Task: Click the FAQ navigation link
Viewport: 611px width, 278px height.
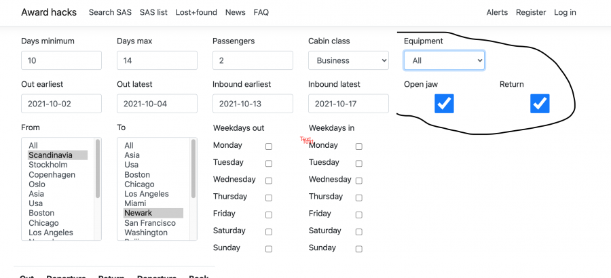Action: tap(261, 12)
